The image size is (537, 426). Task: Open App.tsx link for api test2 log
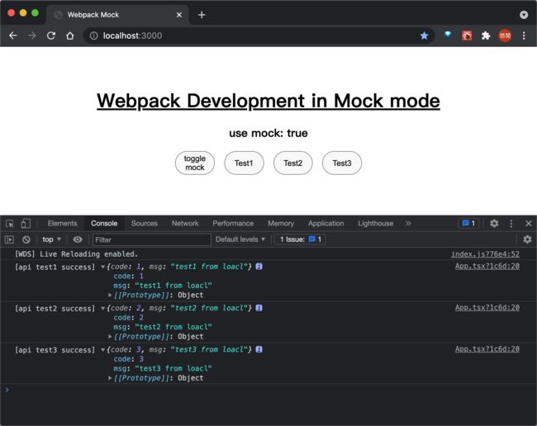tap(487, 308)
